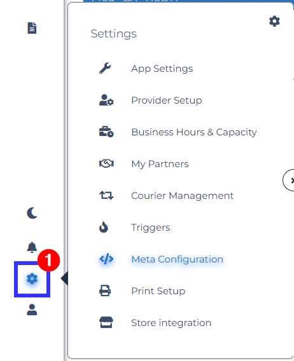
Task: Open My Partners settings
Action: (x=160, y=164)
